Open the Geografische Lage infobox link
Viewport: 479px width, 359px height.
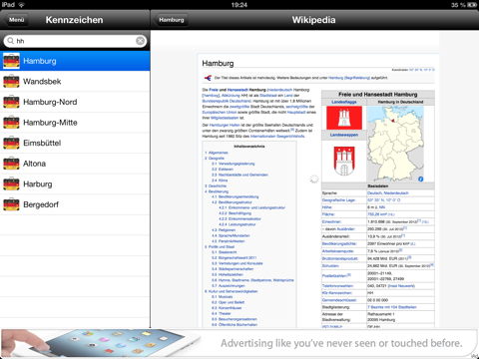[338, 200]
